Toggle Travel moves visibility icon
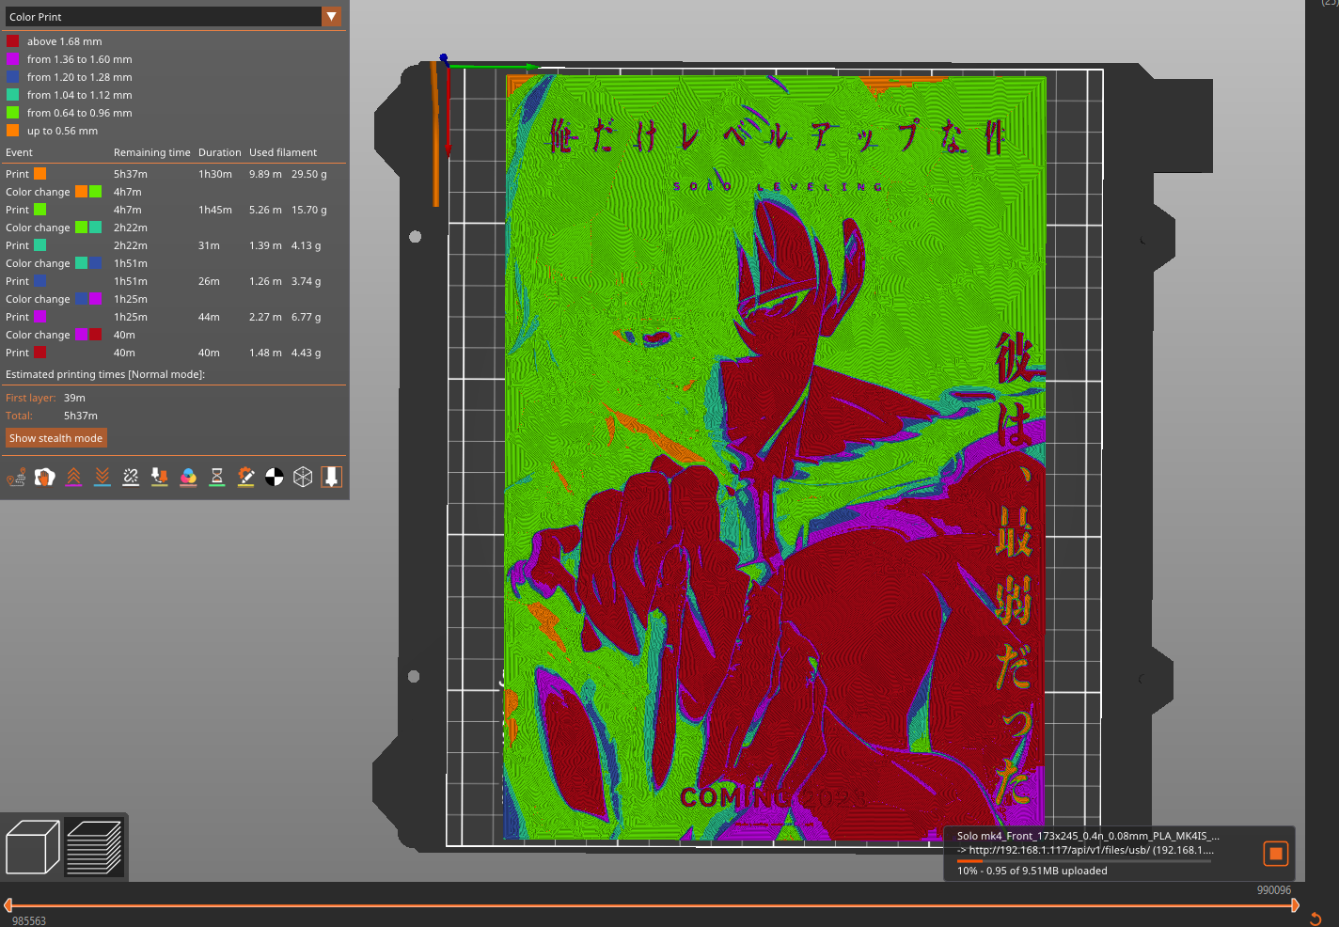Screen dimensions: 1339x927 pyautogui.click(x=16, y=478)
